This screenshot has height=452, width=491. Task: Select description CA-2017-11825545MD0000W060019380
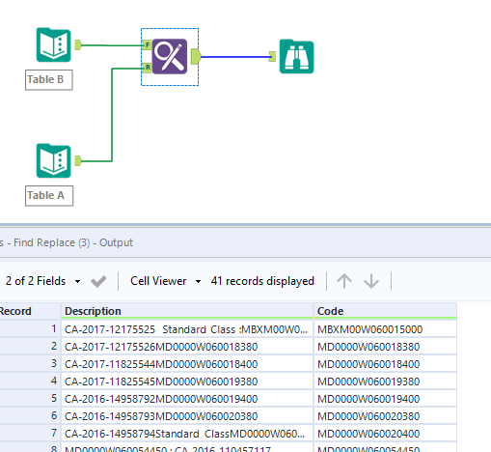pos(187,381)
